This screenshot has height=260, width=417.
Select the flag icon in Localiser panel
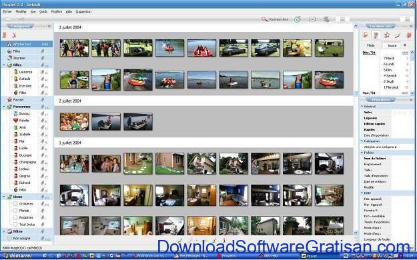tap(366, 35)
